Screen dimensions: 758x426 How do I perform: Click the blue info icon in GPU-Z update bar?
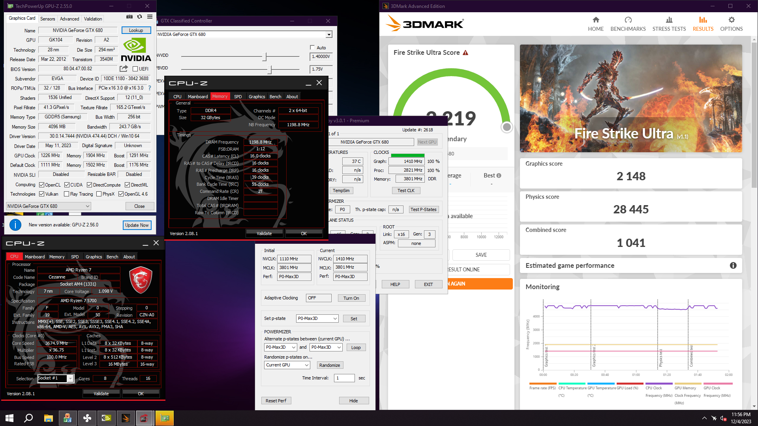15,225
